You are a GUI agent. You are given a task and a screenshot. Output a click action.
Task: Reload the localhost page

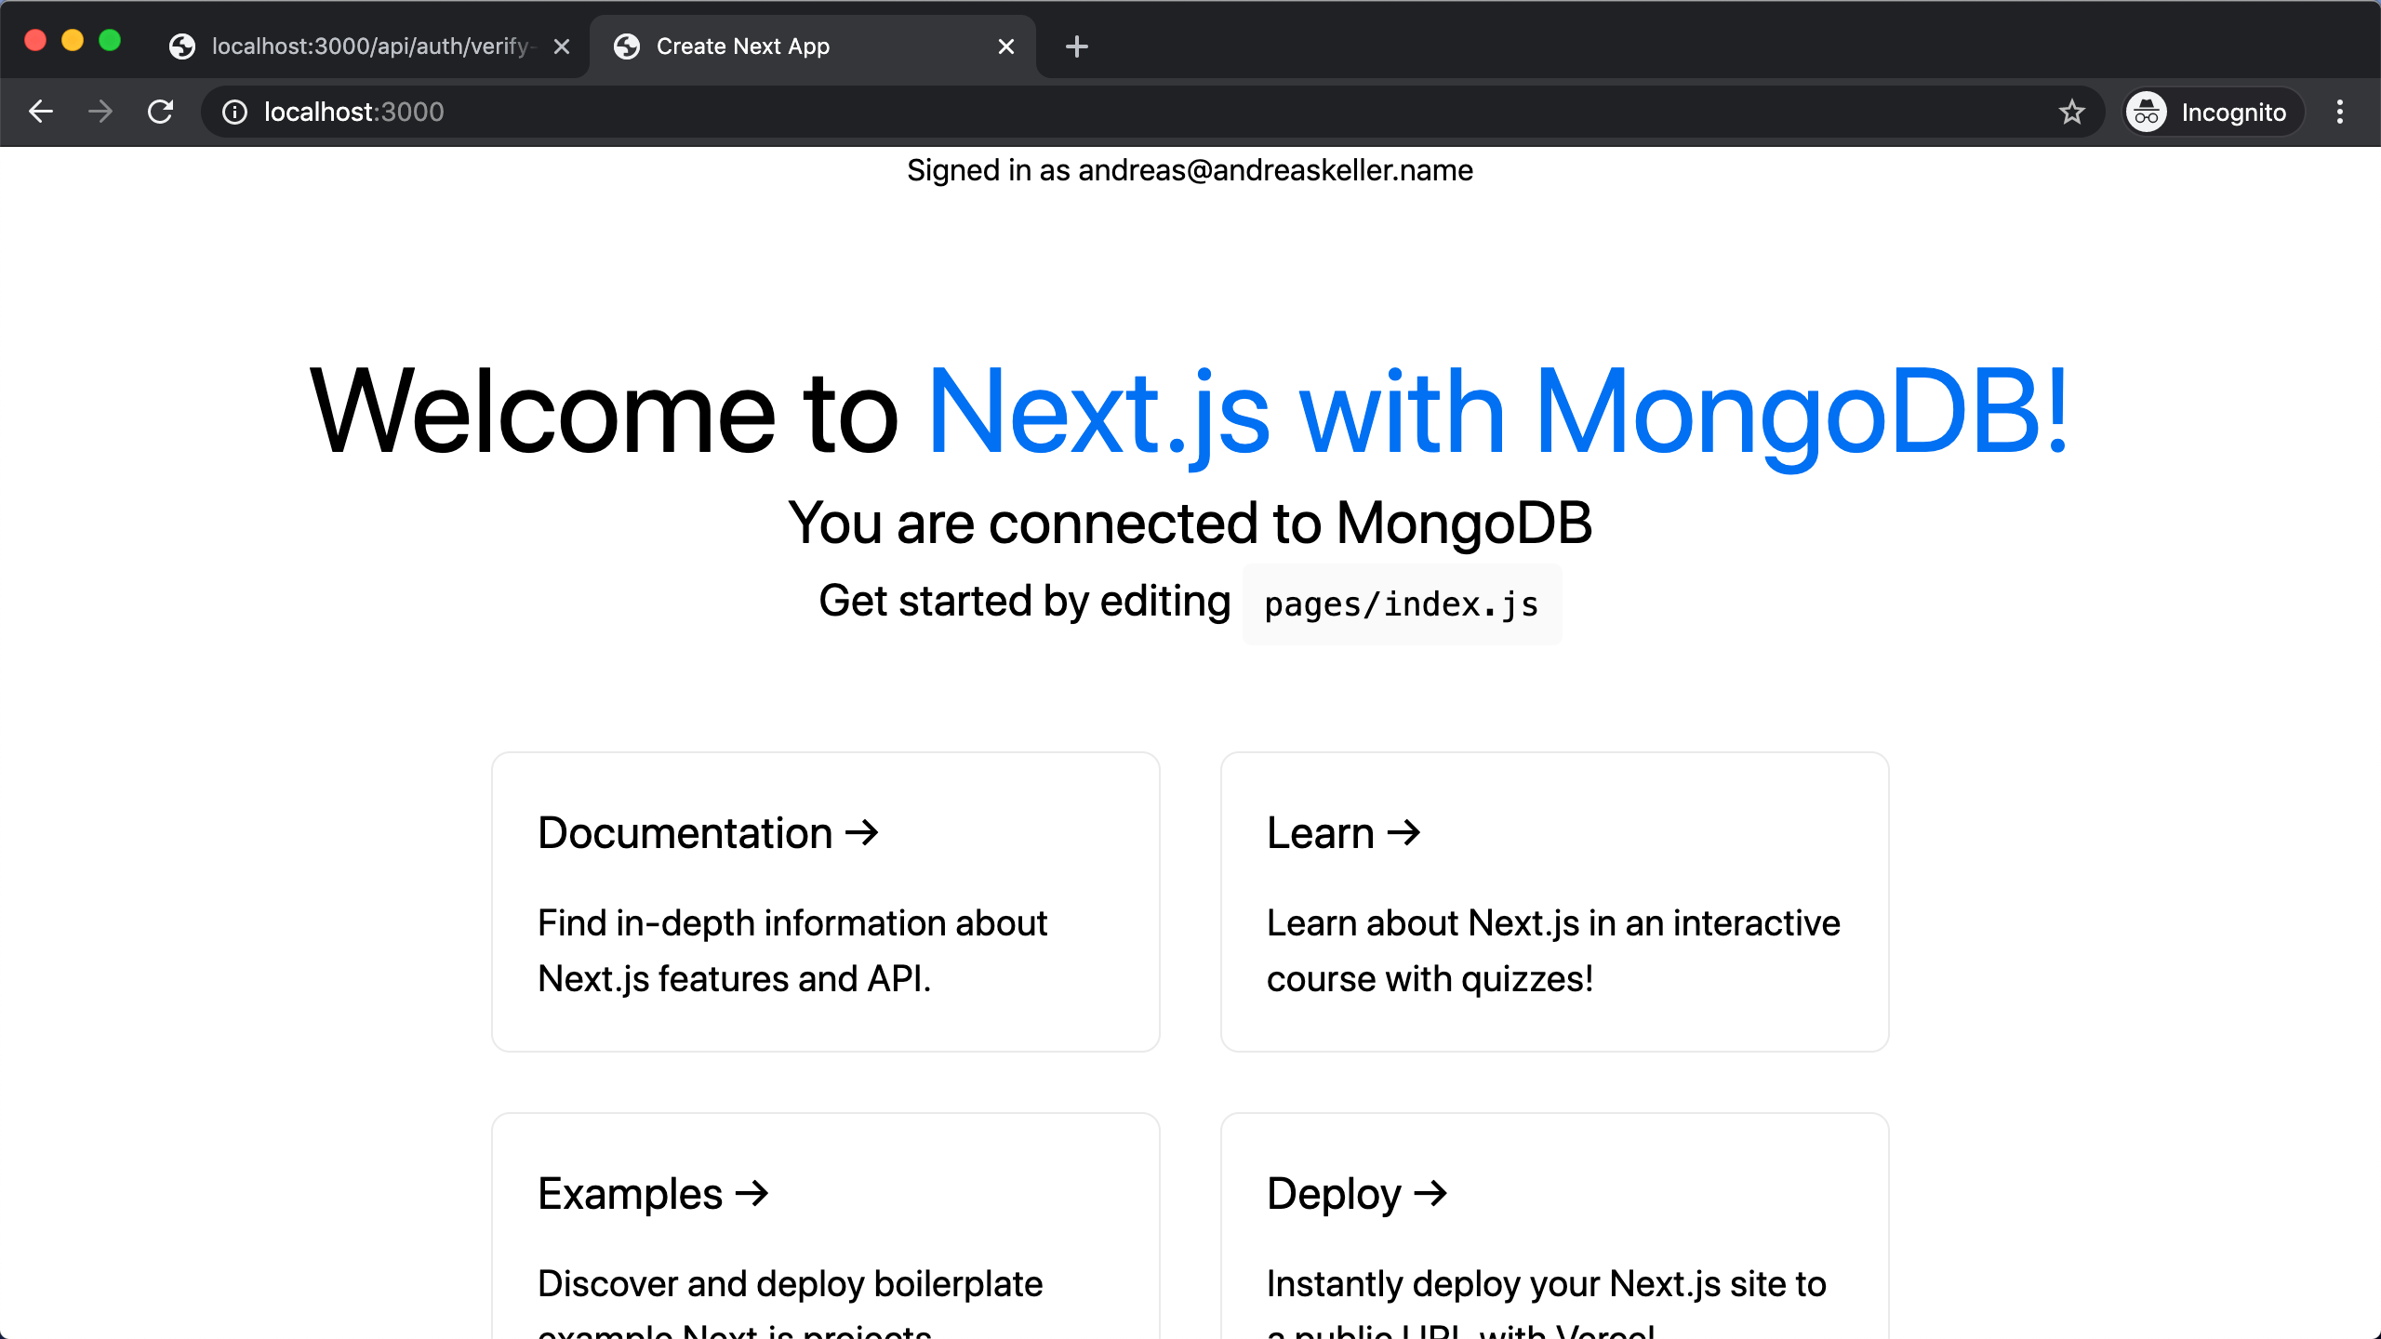tap(160, 112)
